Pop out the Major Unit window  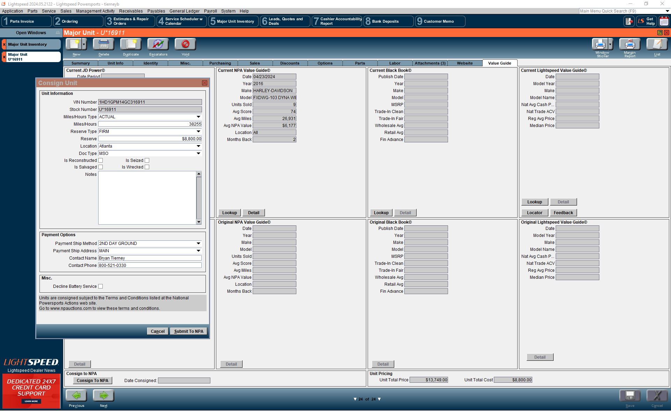click(x=660, y=33)
